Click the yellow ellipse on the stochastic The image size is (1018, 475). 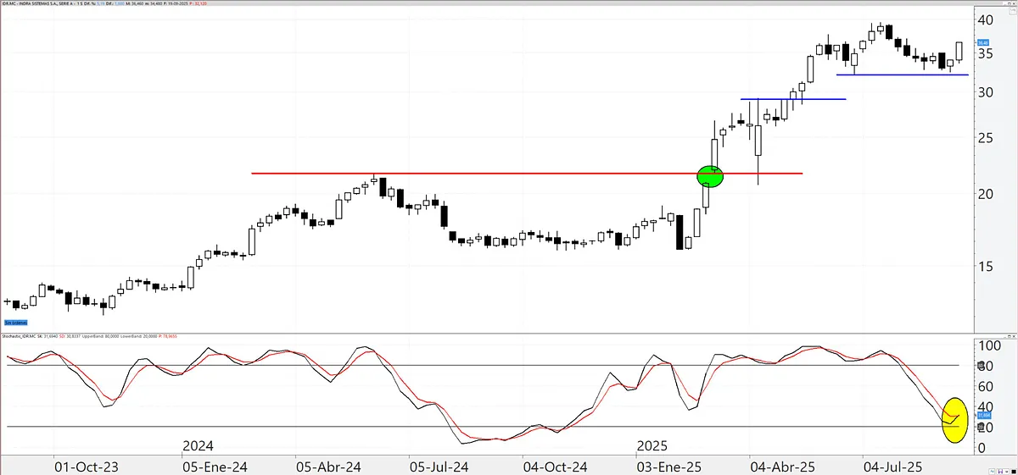[x=954, y=421]
